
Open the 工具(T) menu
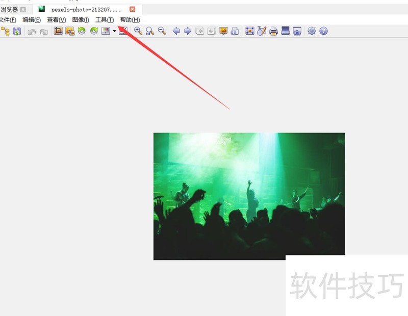coord(103,20)
